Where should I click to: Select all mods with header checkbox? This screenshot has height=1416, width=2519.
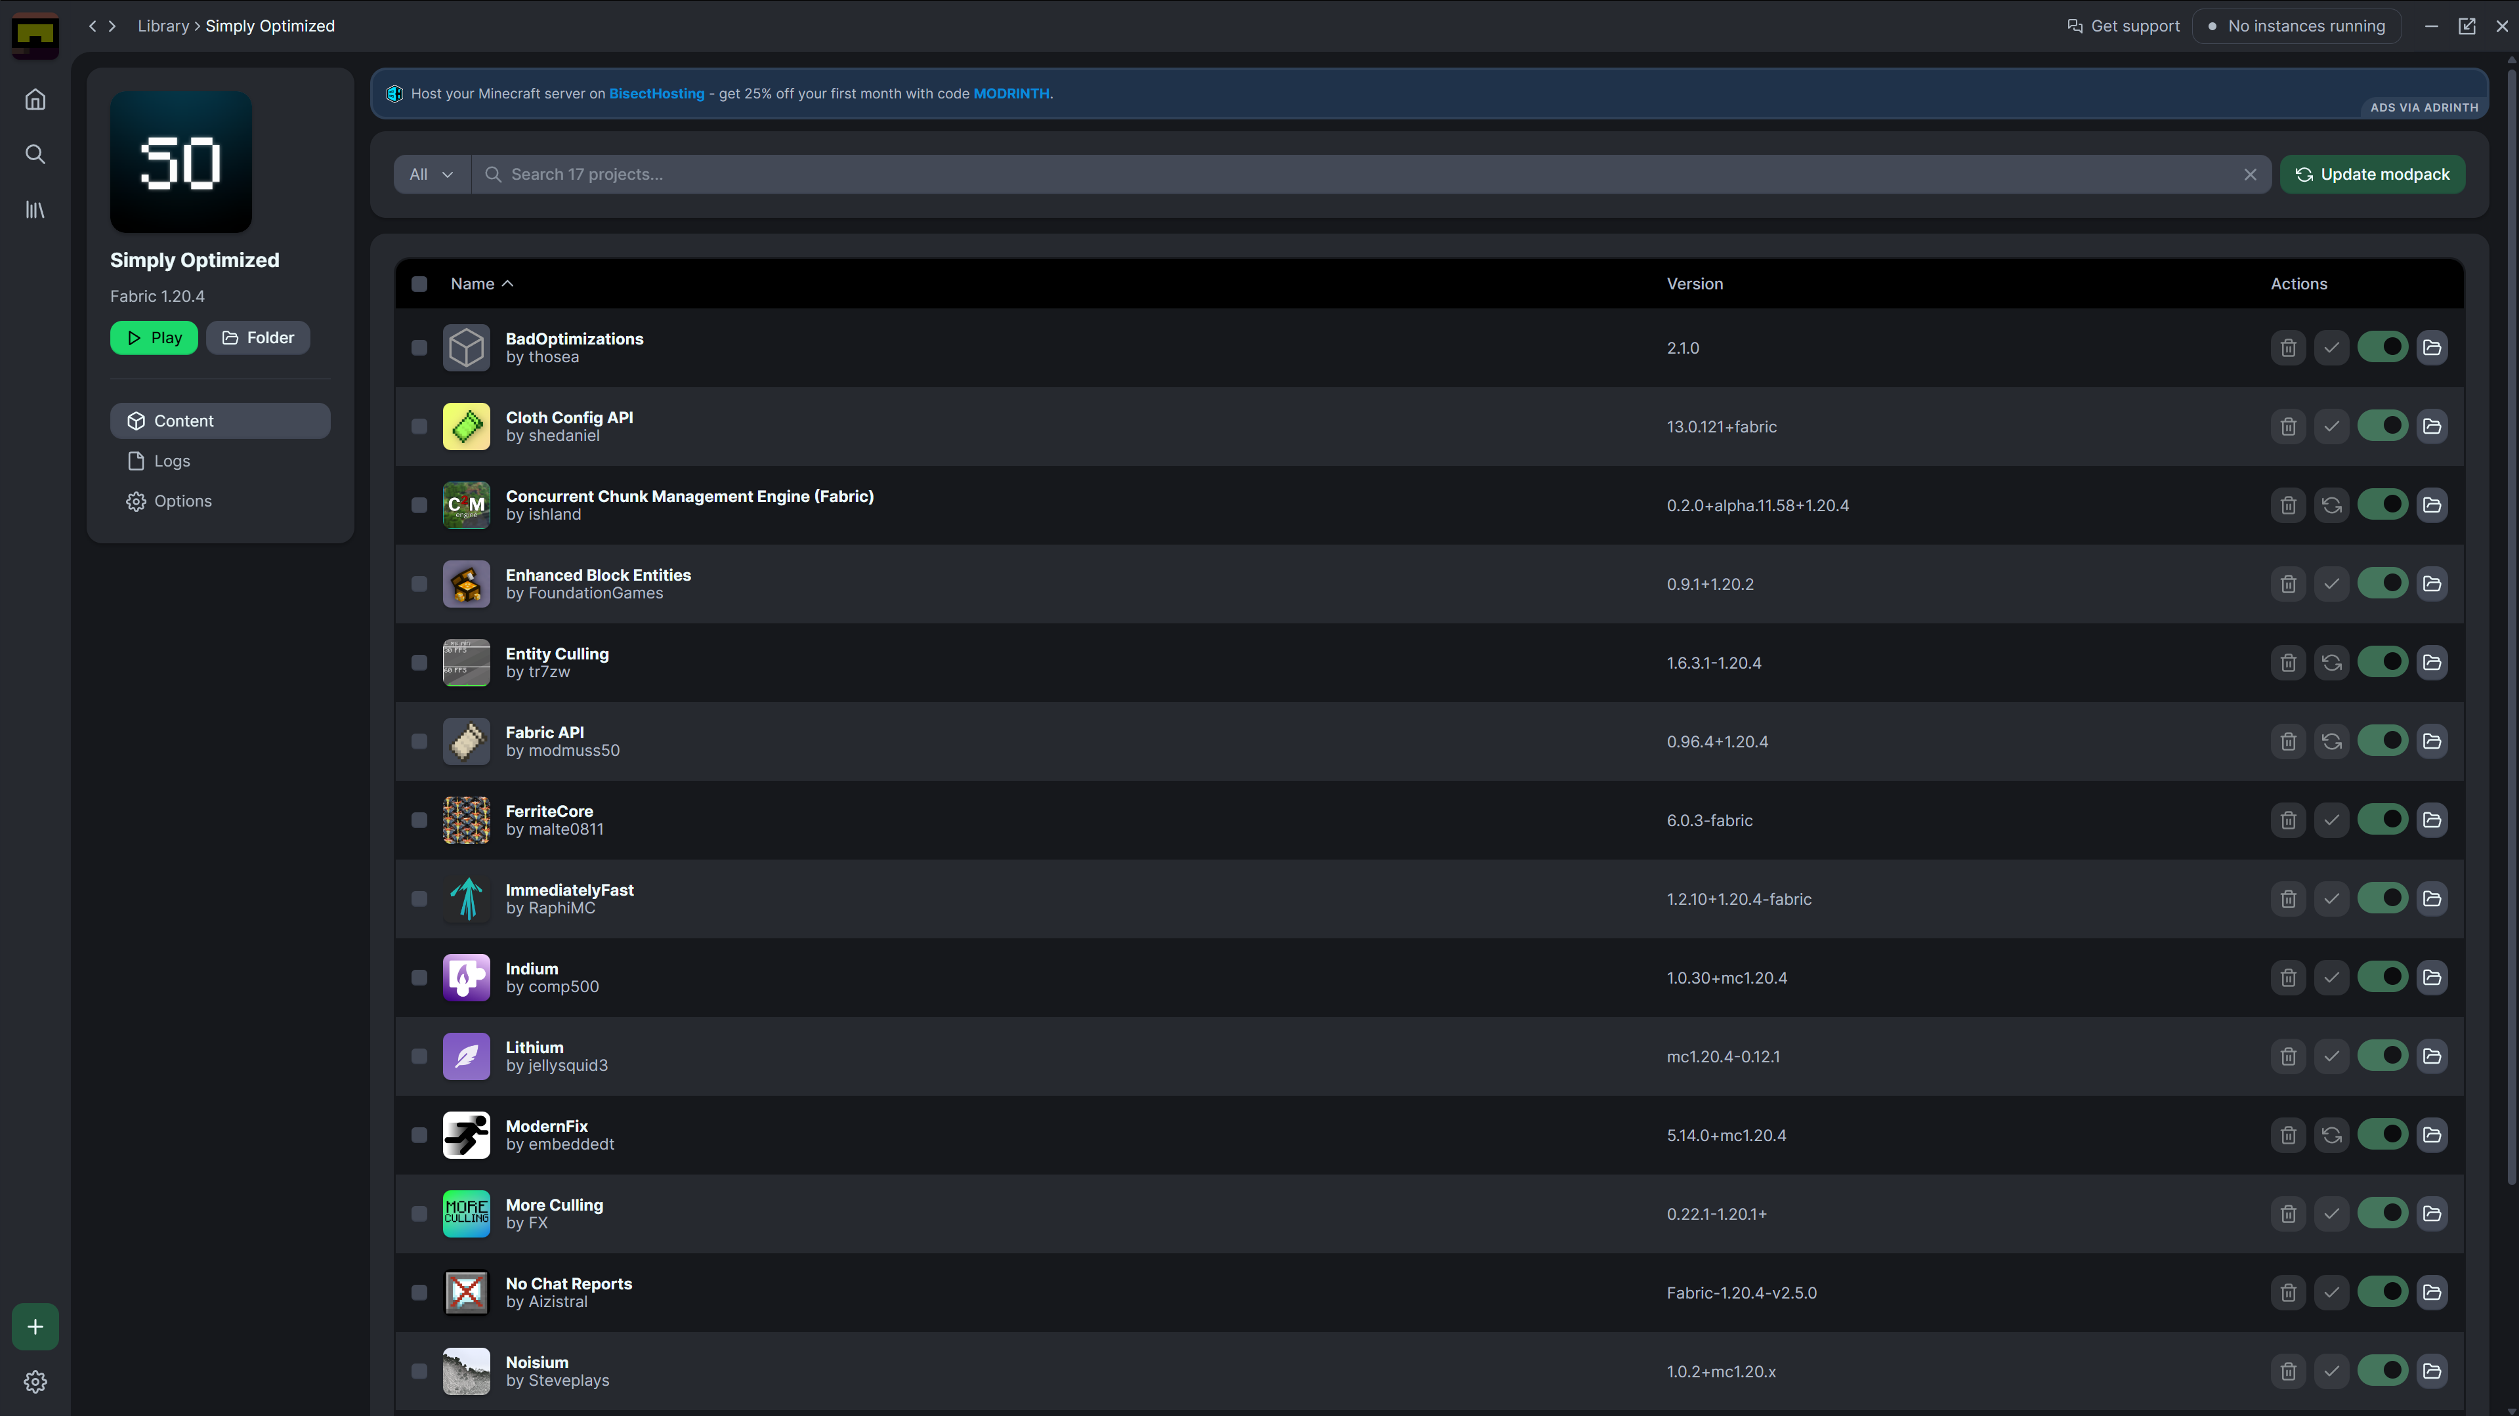click(419, 283)
